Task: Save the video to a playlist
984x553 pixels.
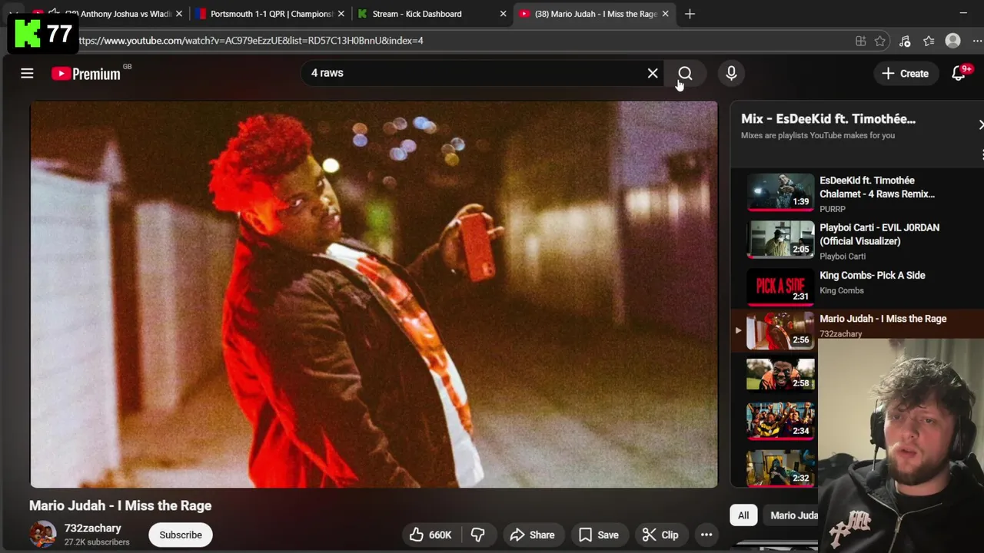Action: pos(599,535)
